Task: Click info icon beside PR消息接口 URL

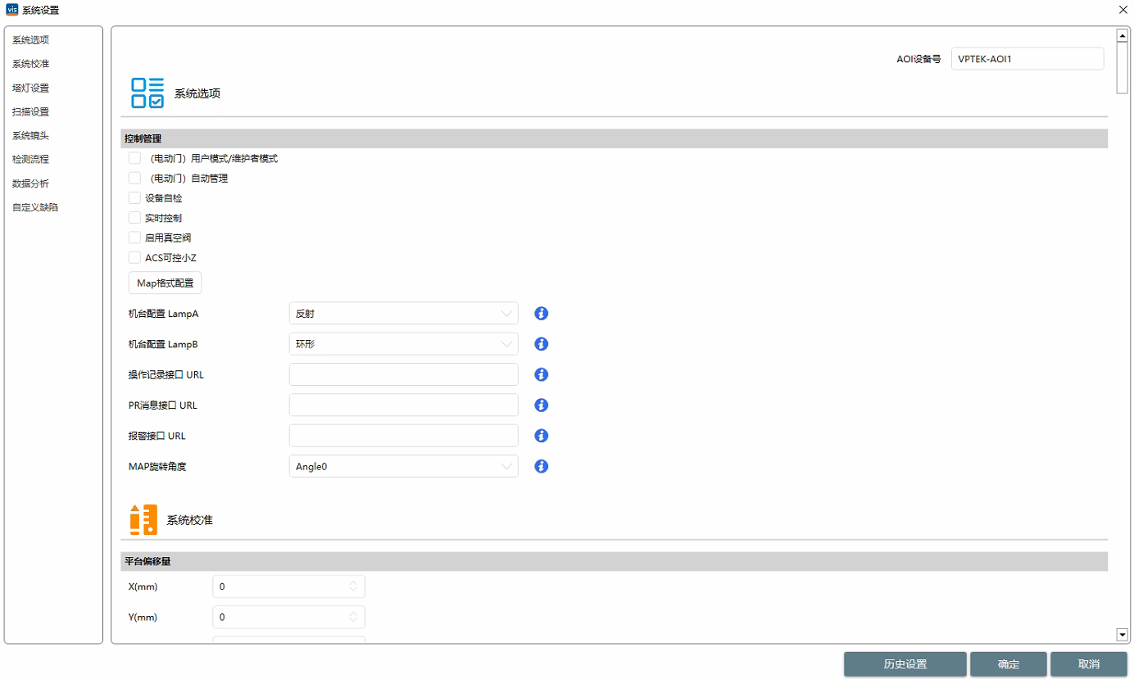Action: tap(541, 405)
